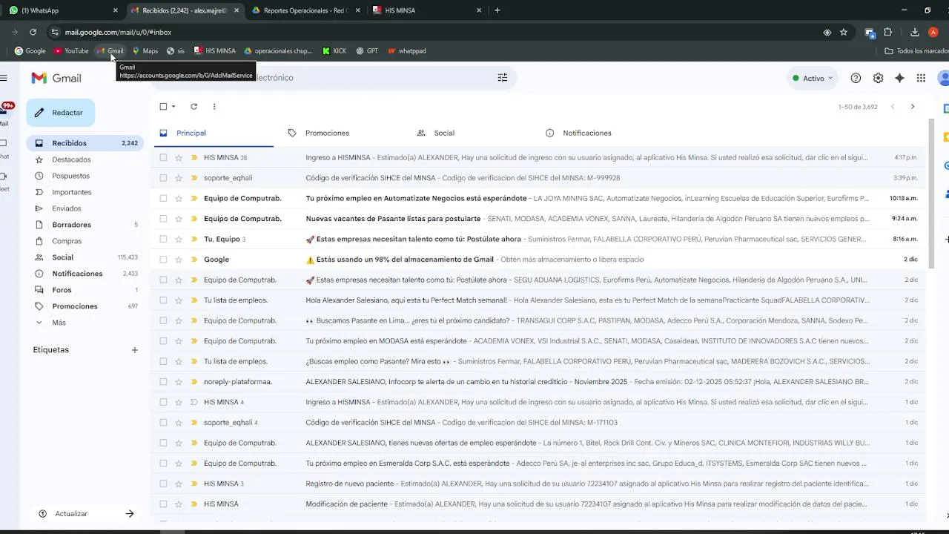Image resolution: width=949 pixels, height=534 pixels.
Task: Open whatpad bookmark
Action: tap(407, 51)
